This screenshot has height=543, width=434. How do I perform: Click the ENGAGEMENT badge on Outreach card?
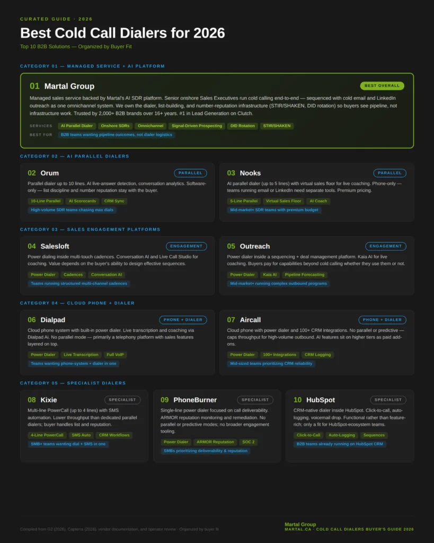[x=386, y=246]
